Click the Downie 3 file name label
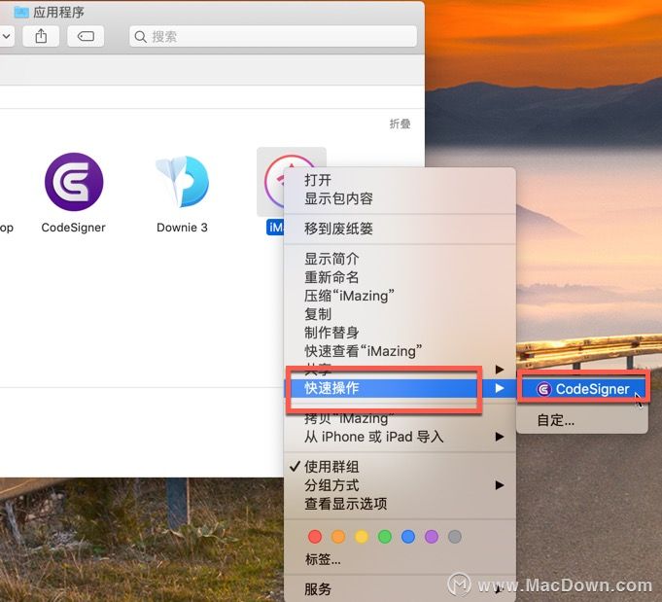 tap(182, 228)
